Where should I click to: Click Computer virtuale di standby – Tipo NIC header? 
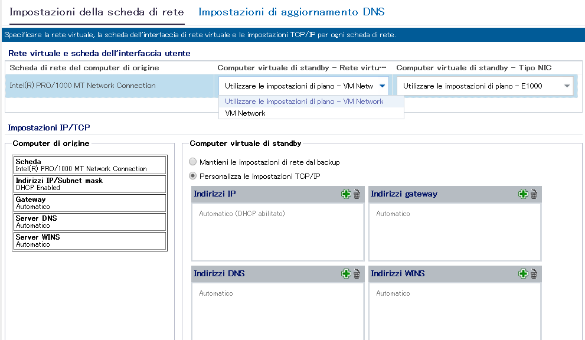point(474,68)
